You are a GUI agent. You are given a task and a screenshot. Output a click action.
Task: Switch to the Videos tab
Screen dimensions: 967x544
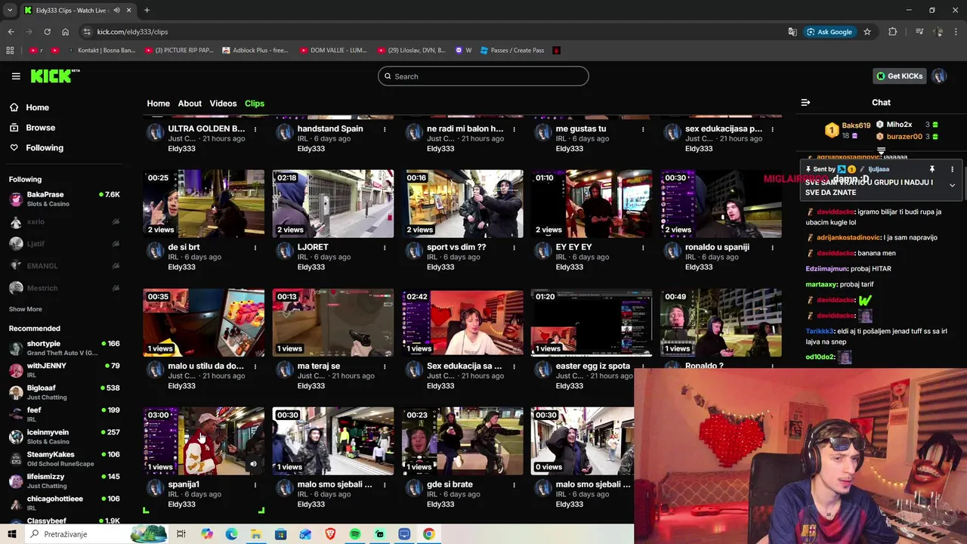[x=223, y=104]
